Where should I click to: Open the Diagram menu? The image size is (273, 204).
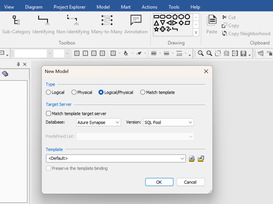click(x=33, y=7)
